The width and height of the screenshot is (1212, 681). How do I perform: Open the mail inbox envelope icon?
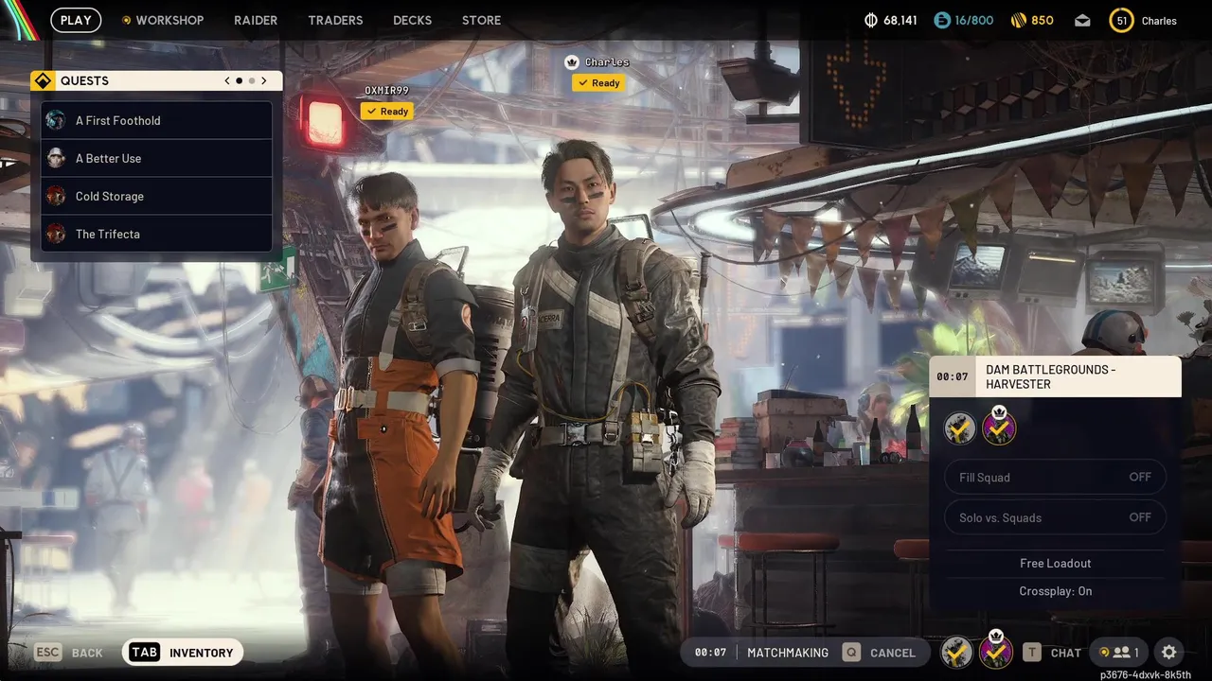pos(1082,21)
